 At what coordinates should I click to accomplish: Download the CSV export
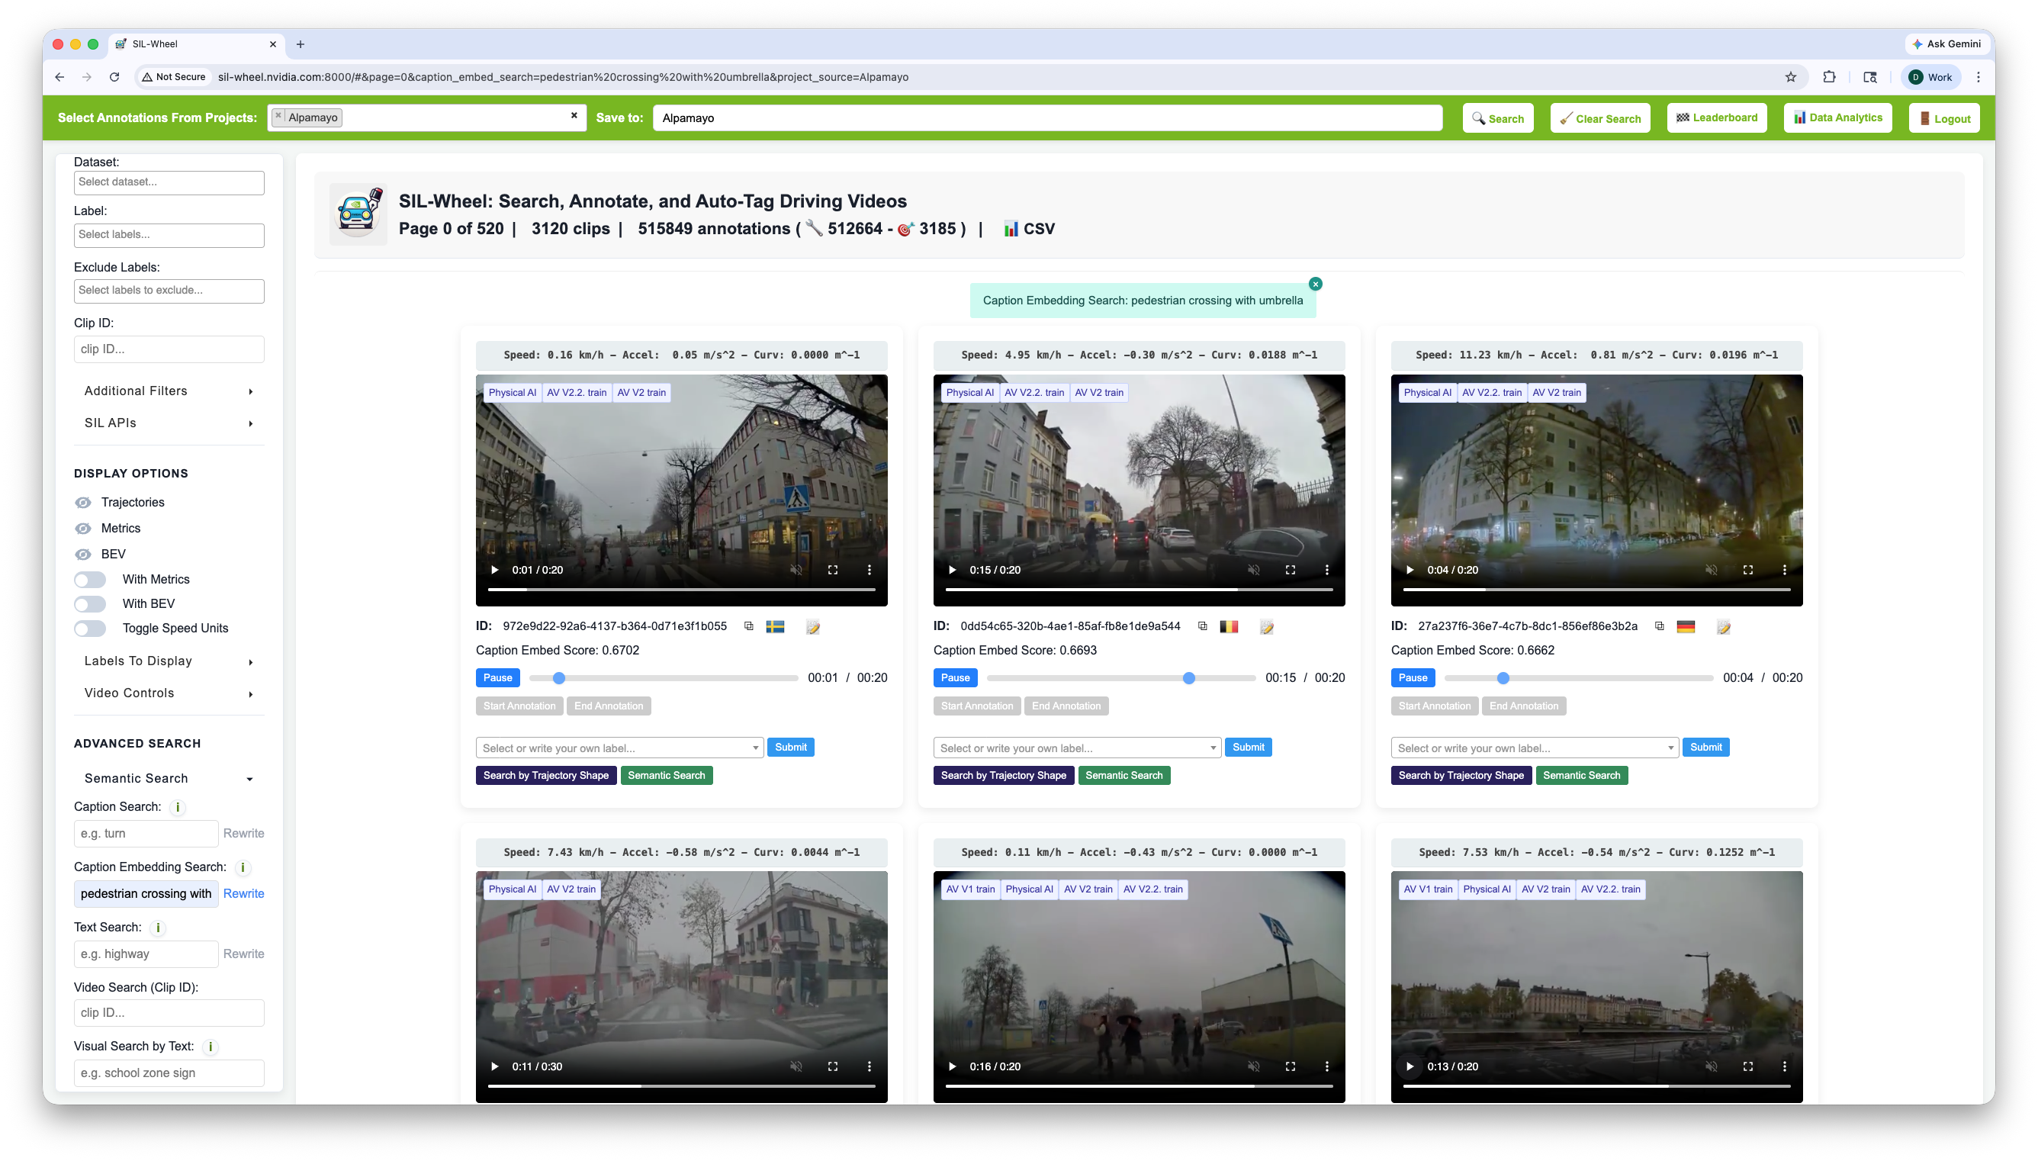pyautogui.click(x=1029, y=229)
